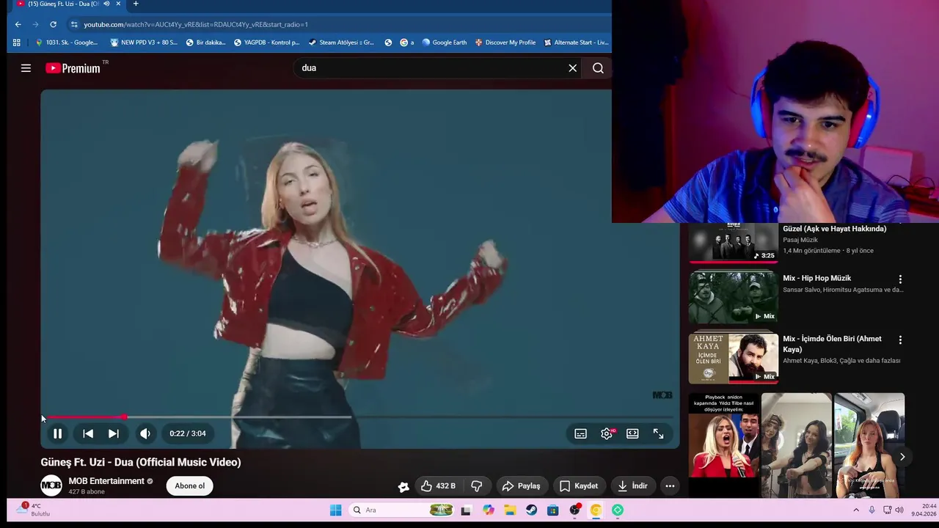This screenshot has height=528, width=939.
Task: Click the 0:22 / 3:04 time display
Action: pyautogui.click(x=188, y=433)
